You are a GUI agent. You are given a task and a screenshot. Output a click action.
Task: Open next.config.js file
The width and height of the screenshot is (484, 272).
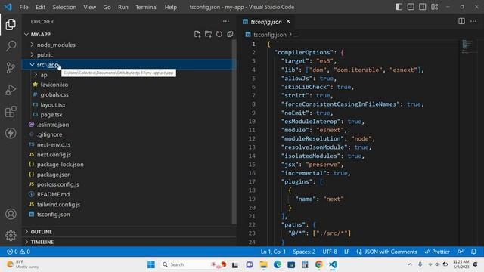tap(54, 154)
